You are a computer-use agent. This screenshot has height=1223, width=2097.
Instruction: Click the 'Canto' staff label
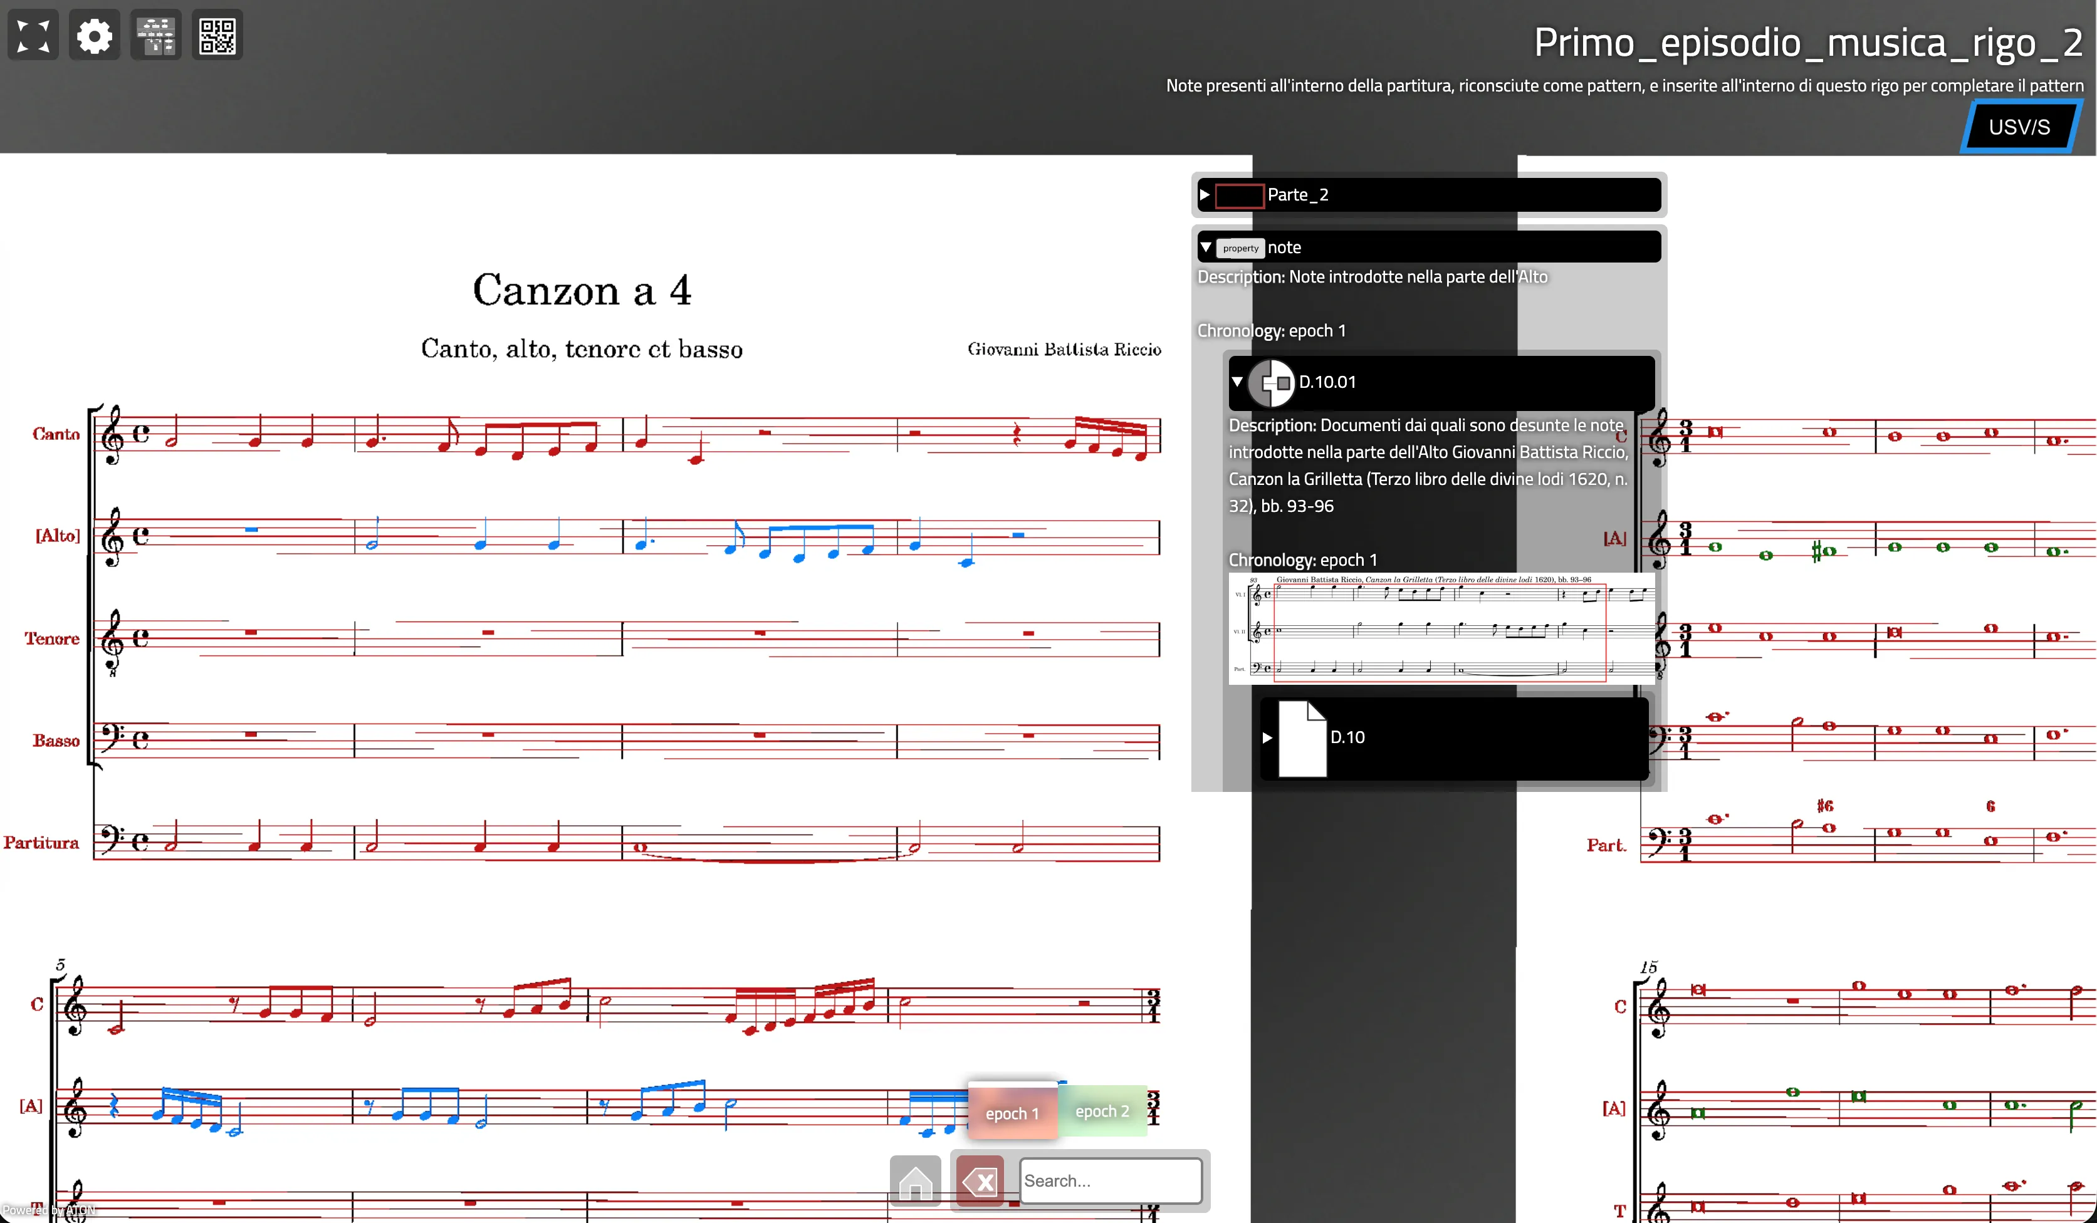(x=56, y=434)
